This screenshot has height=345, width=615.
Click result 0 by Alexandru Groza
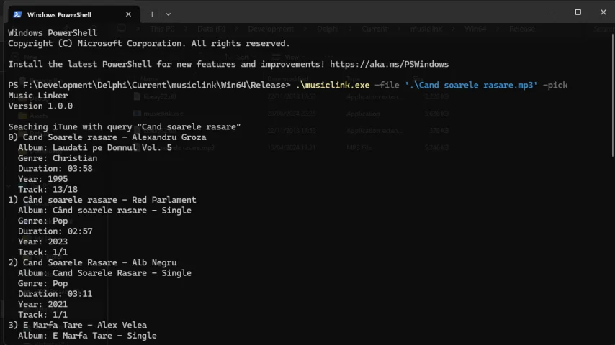coord(107,137)
